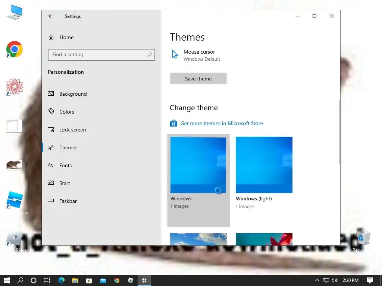
Task: Select the Windows (light) theme thumbnail
Action: coord(264,165)
